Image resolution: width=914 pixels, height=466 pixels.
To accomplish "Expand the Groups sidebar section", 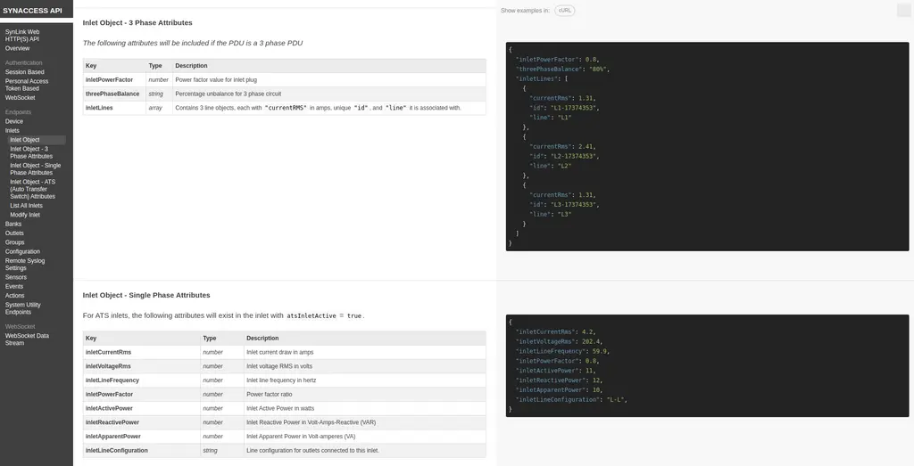I will click(x=14, y=242).
